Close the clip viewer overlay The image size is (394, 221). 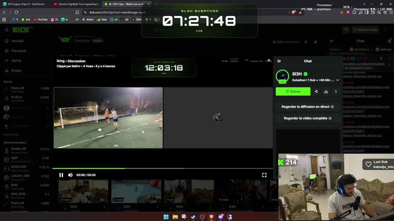(269, 60)
